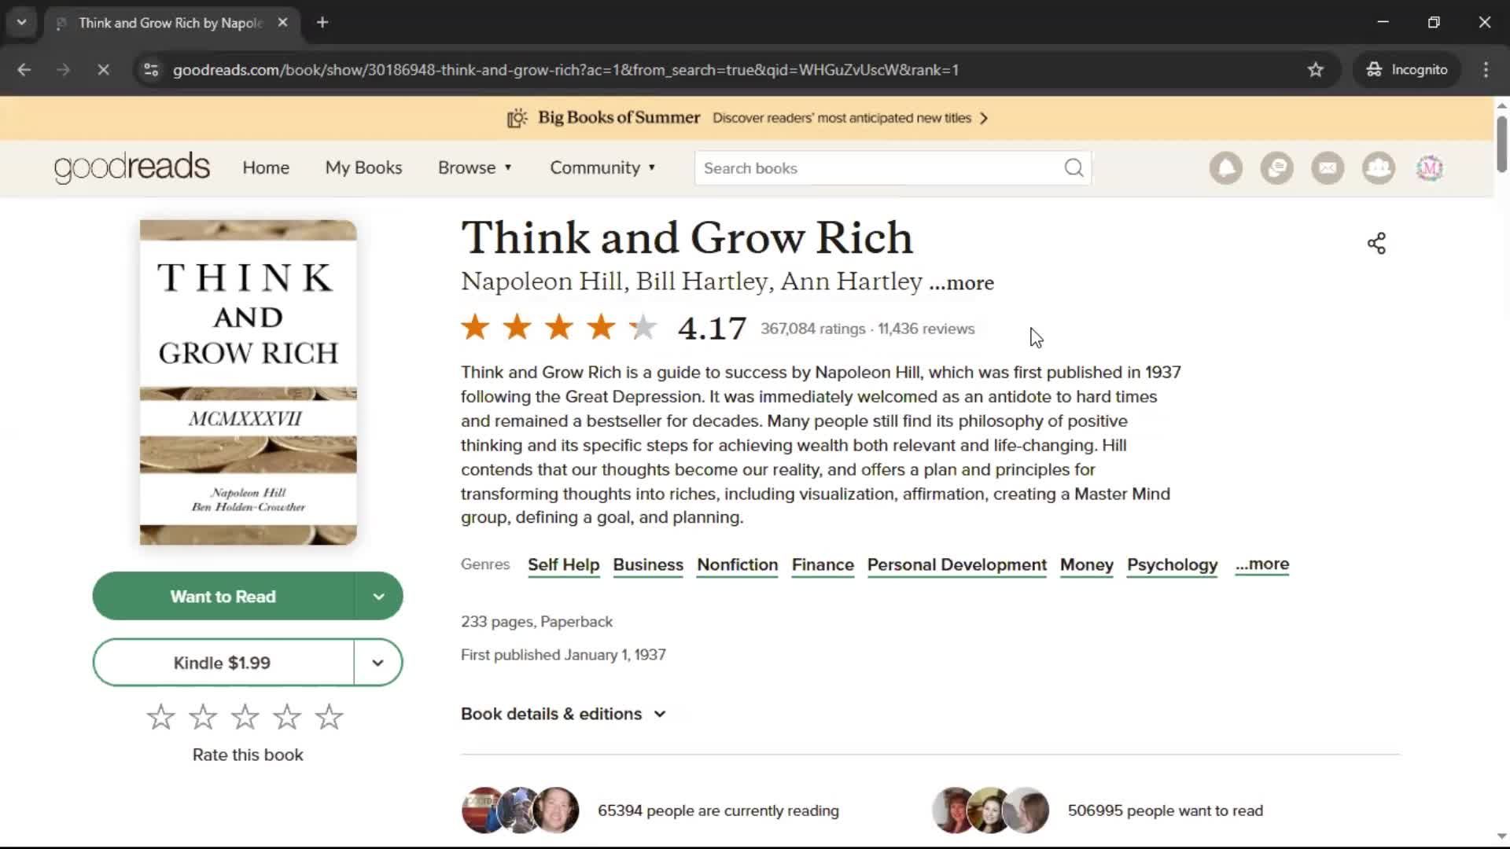
Task: Expand more authors with ...more
Action: click(961, 282)
